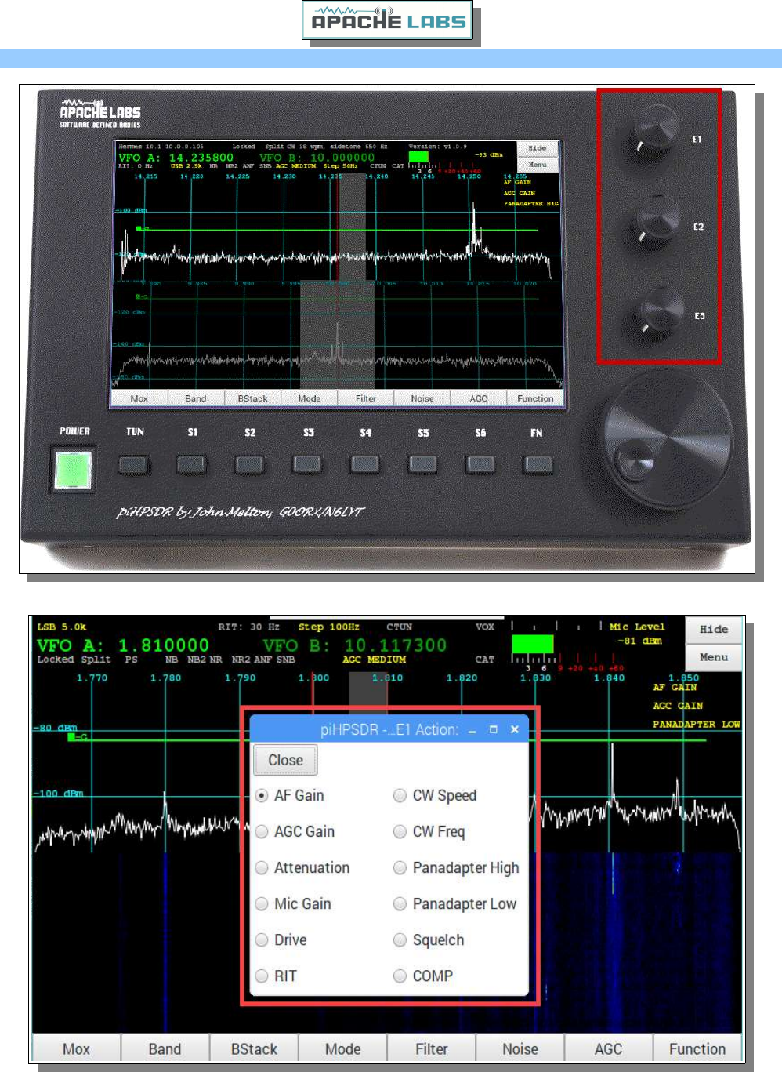Click the Step 100Hz indicator
The width and height of the screenshot is (782, 1072).
[328, 627]
